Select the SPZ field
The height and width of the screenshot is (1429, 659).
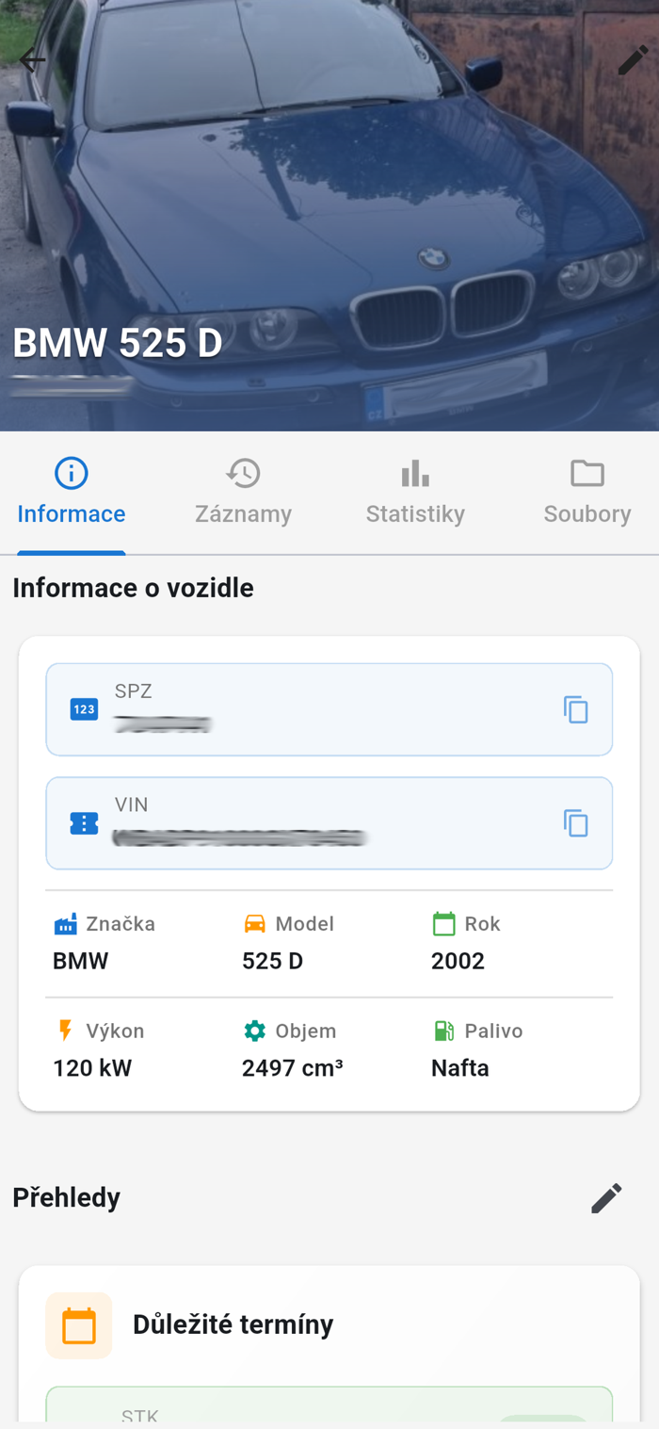tap(329, 709)
